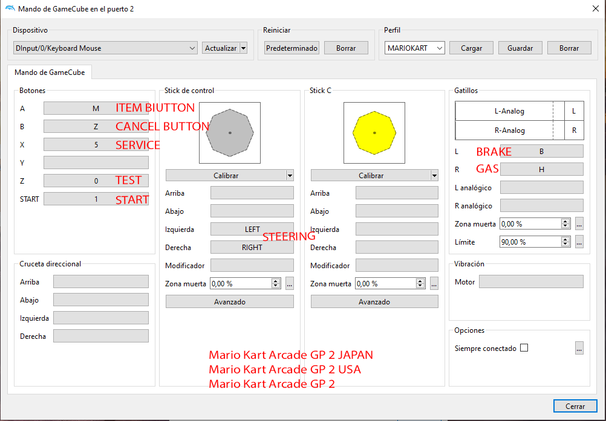Open the Límite ellipsis button
This screenshot has width=606, height=421.
pos(579,242)
